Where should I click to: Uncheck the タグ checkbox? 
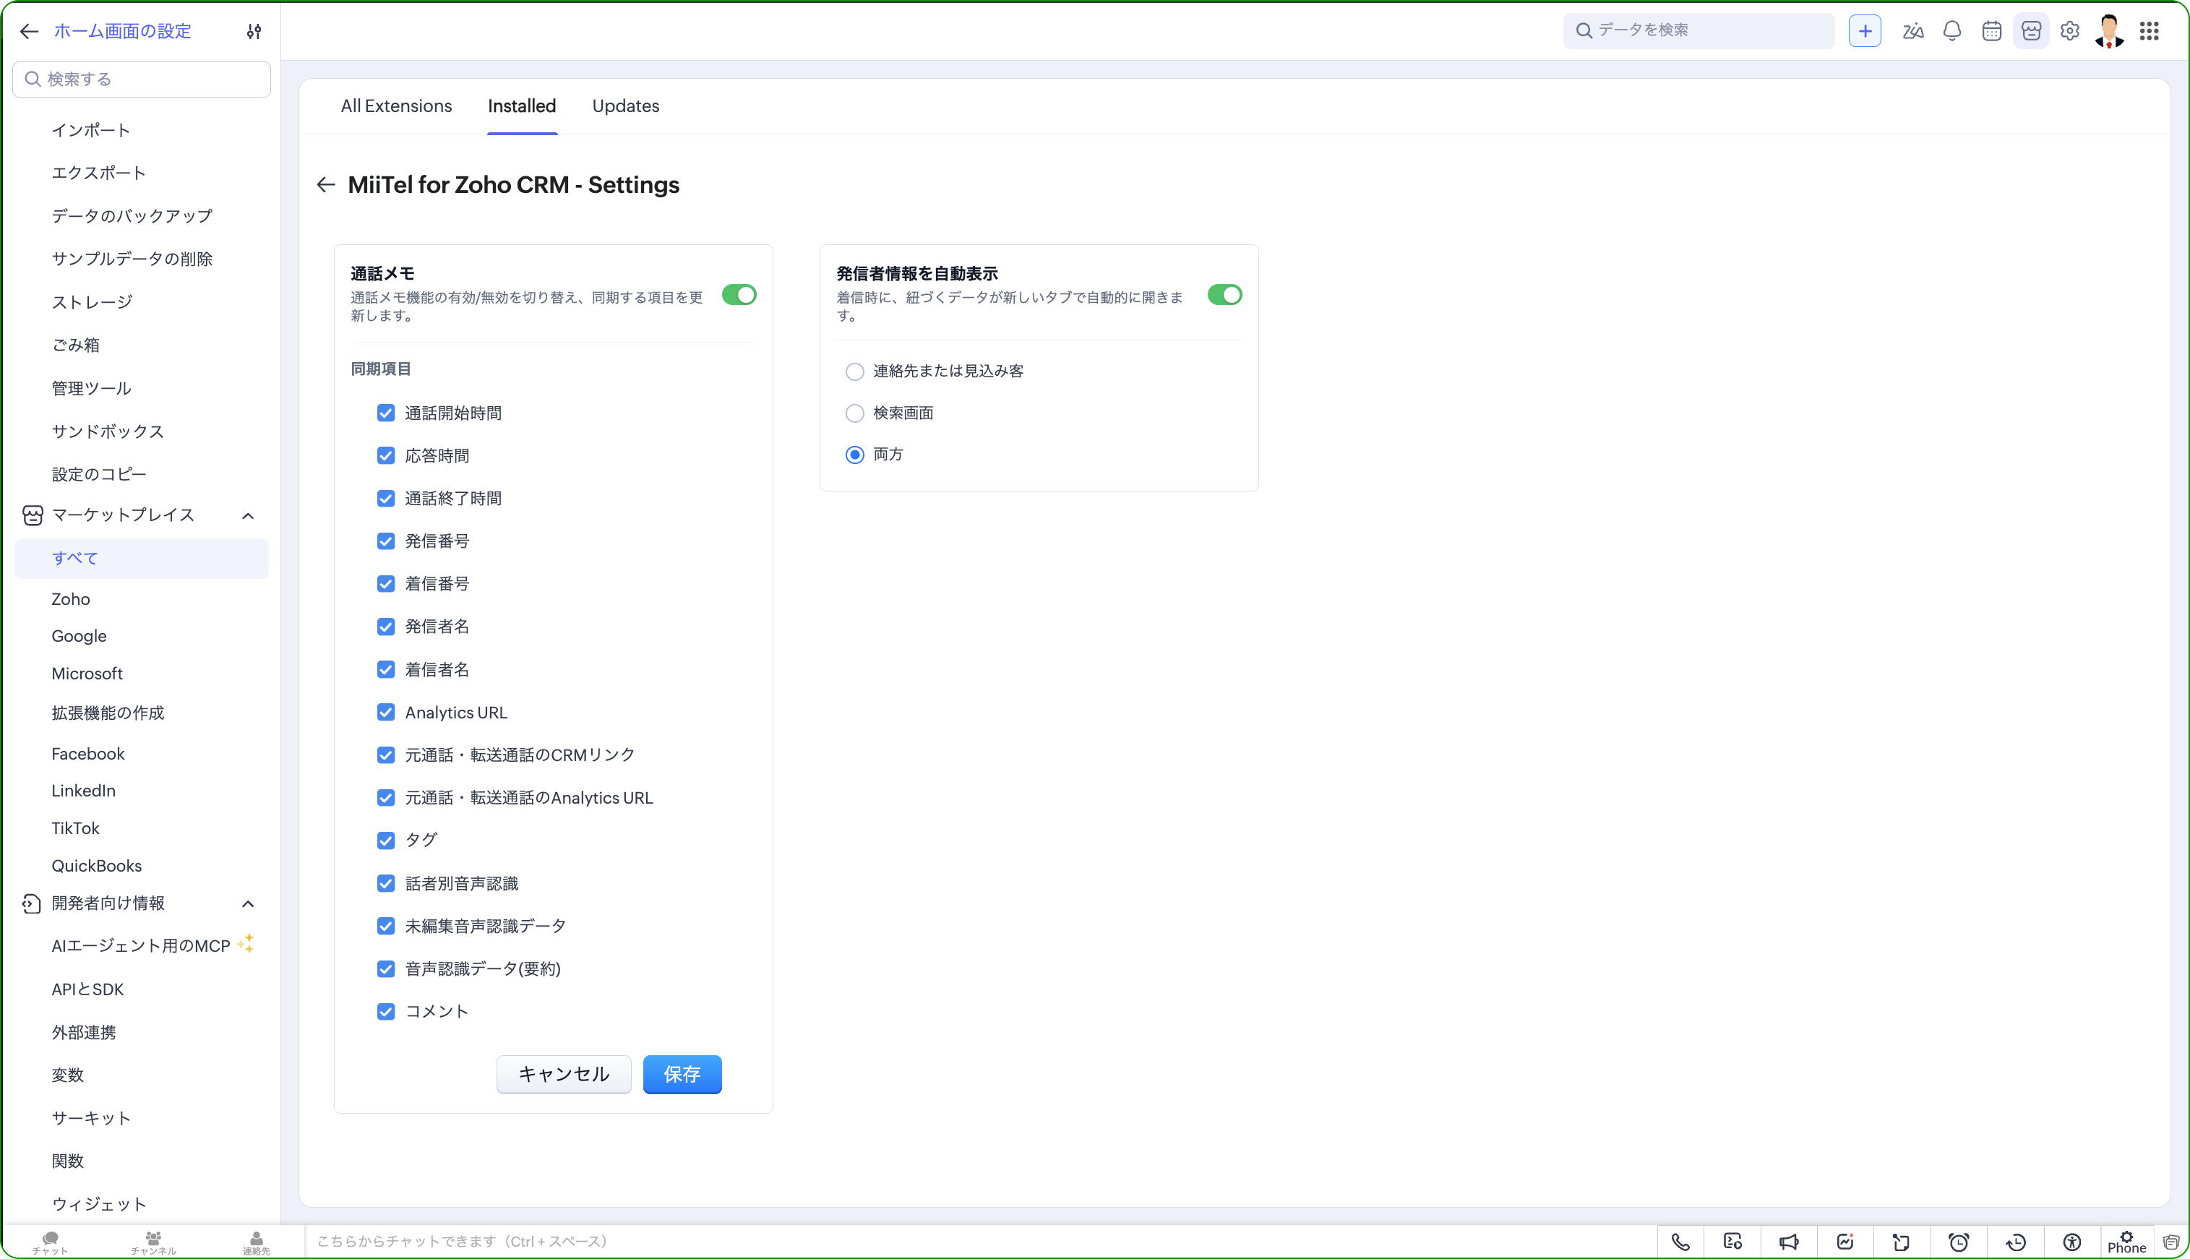[x=386, y=841]
